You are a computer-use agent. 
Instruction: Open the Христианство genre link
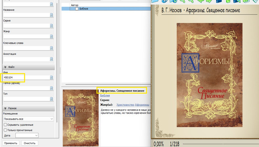pos(125,104)
